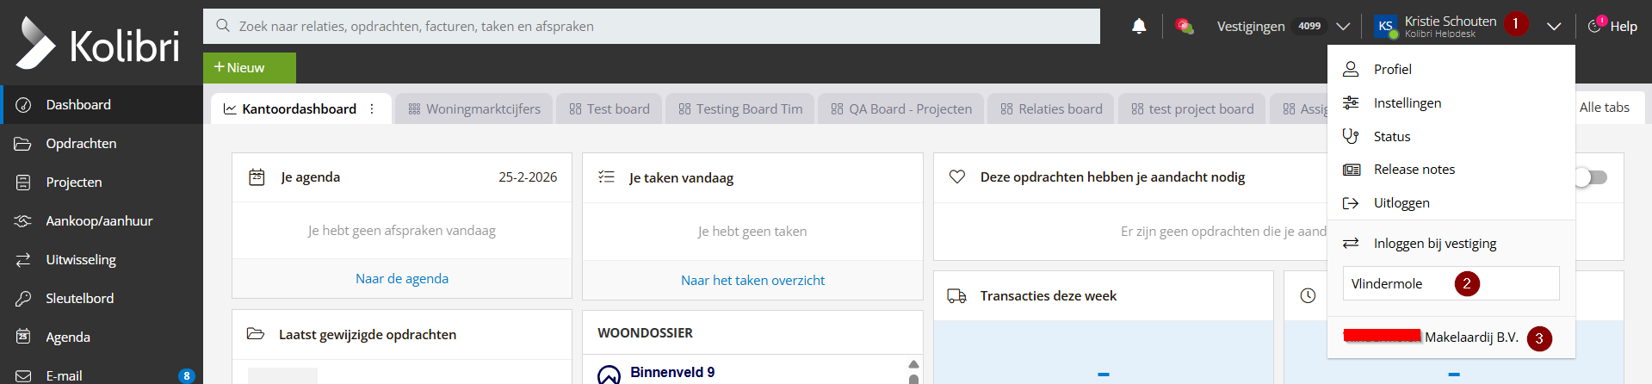Click the notification bell icon
The image size is (1652, 384).
click(1139, 27)
